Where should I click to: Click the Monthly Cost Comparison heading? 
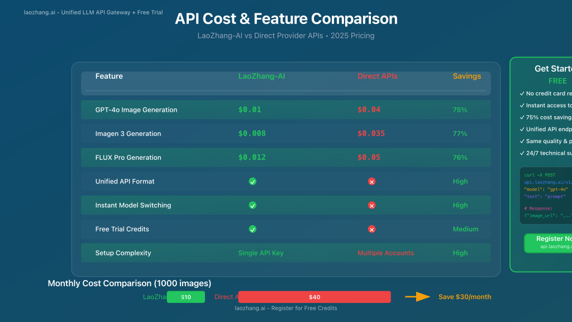(130, 283)
